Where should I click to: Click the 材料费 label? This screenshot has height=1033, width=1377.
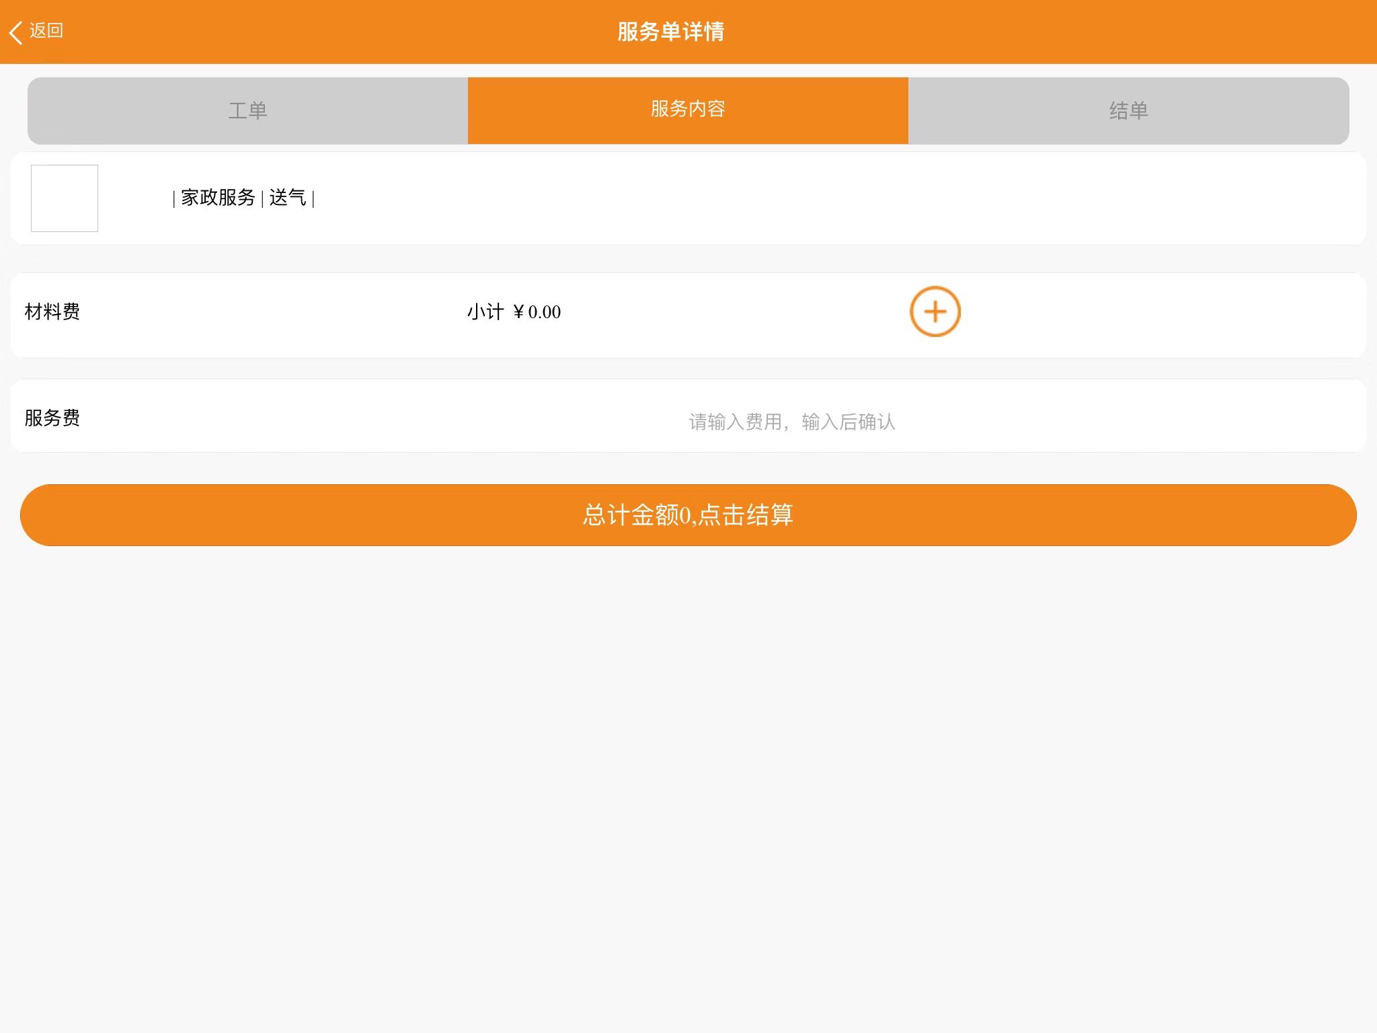(52, 311)
